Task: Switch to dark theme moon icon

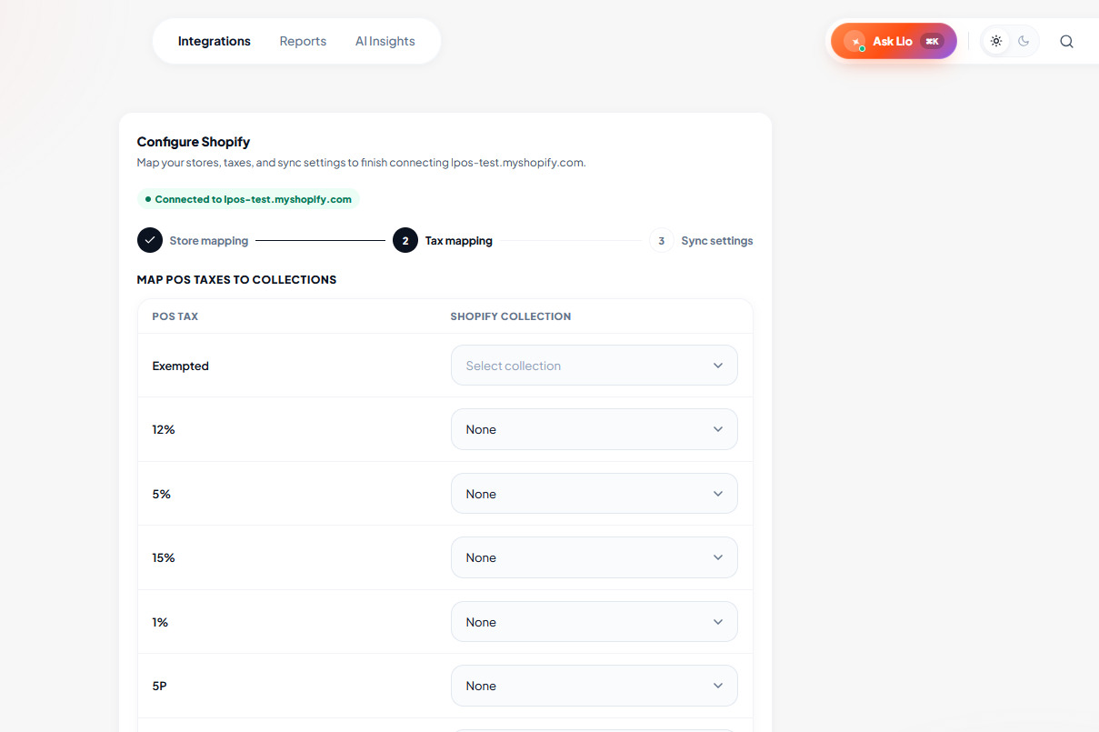Action: [1024, 41]
